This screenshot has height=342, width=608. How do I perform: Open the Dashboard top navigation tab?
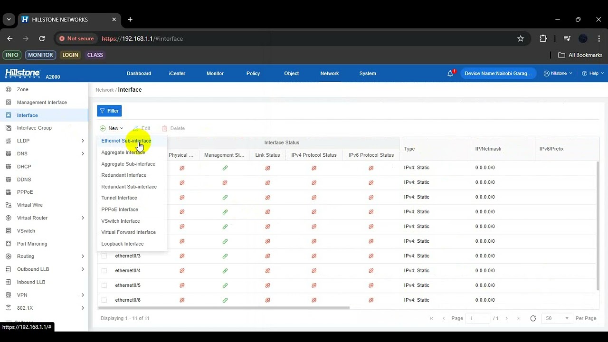pyautogui.click(x=139, y=73)
